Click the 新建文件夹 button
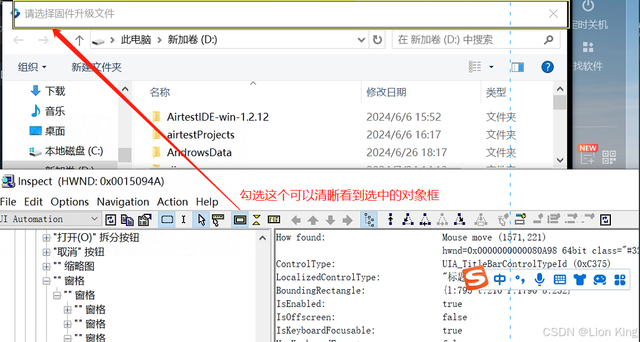The width and height of the screenshot is (640, 342). [x=96, y=67]
